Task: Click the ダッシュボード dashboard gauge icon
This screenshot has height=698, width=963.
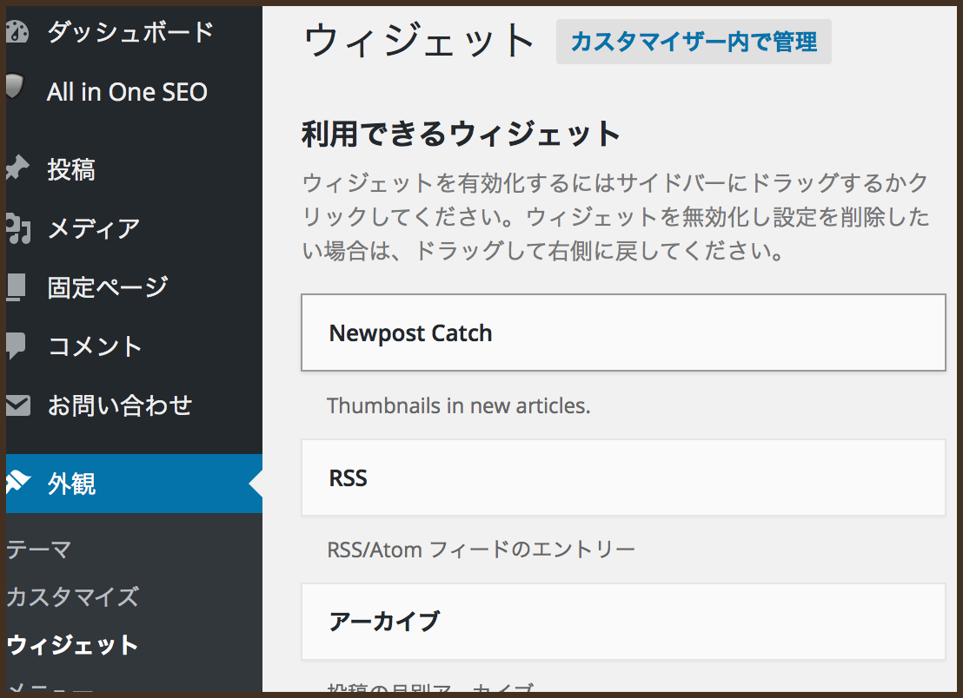Action: 19,30
